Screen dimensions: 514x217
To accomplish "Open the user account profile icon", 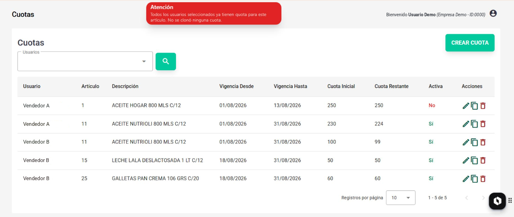I will [x=493, y=13].
